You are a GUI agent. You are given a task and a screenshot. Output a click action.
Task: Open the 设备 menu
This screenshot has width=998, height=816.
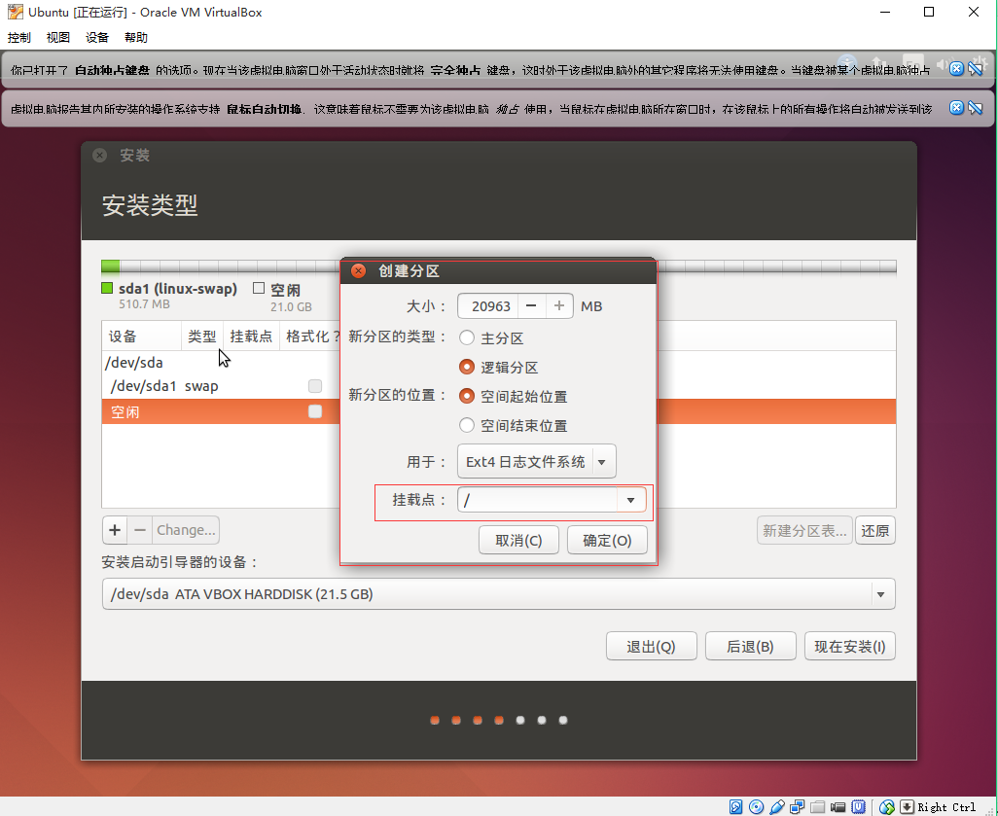click(96, 38)
